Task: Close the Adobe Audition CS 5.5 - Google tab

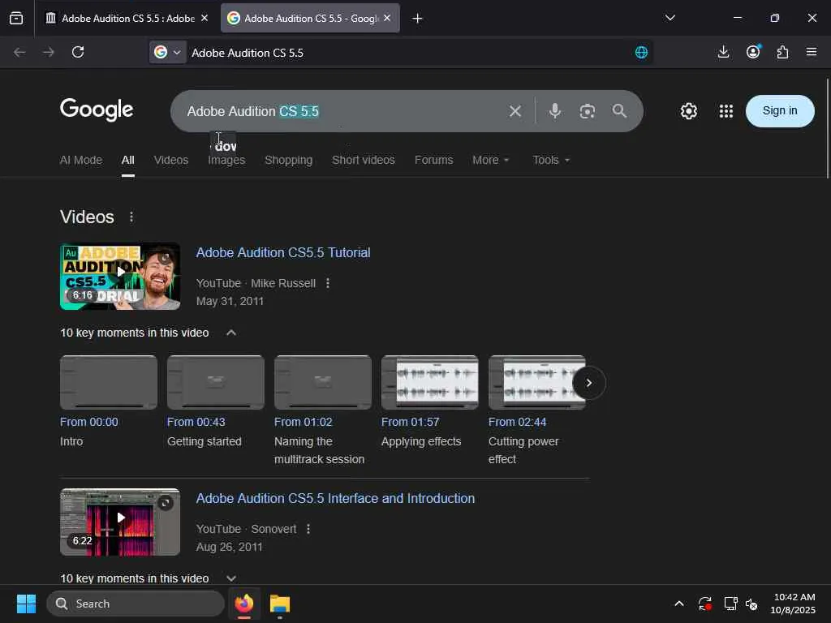Action: [x=387, y=19]
